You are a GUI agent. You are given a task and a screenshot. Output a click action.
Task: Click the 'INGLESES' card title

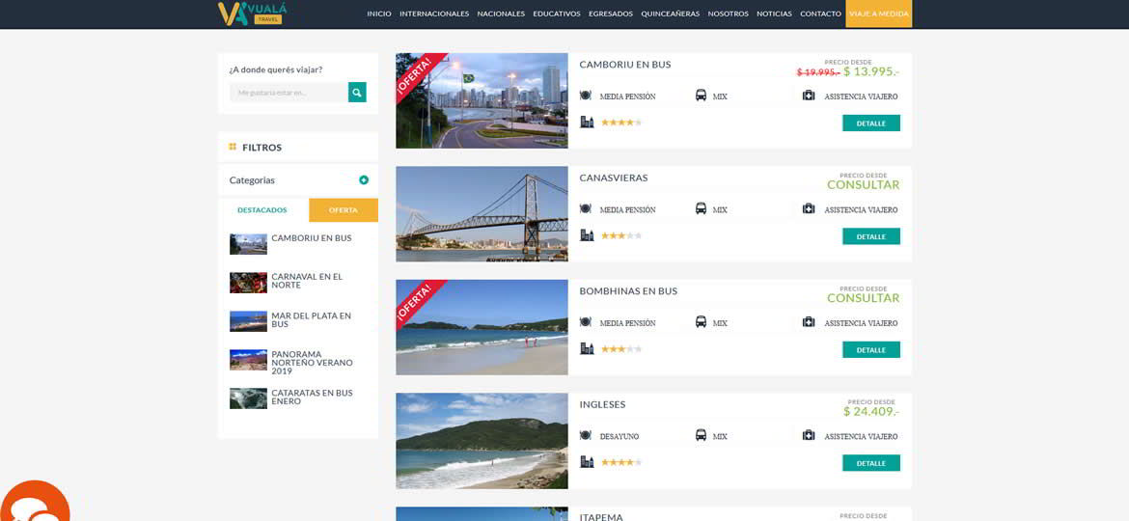click(x=603, y=404)
